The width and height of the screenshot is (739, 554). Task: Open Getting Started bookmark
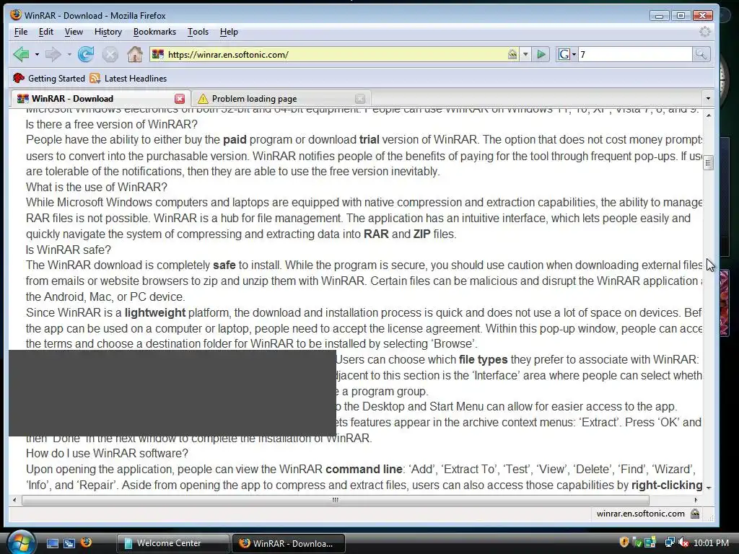coord(50,78)
